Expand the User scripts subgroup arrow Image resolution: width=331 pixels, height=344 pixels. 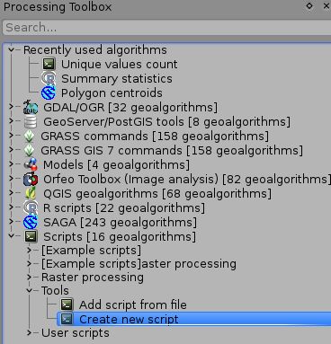[30, 332]
